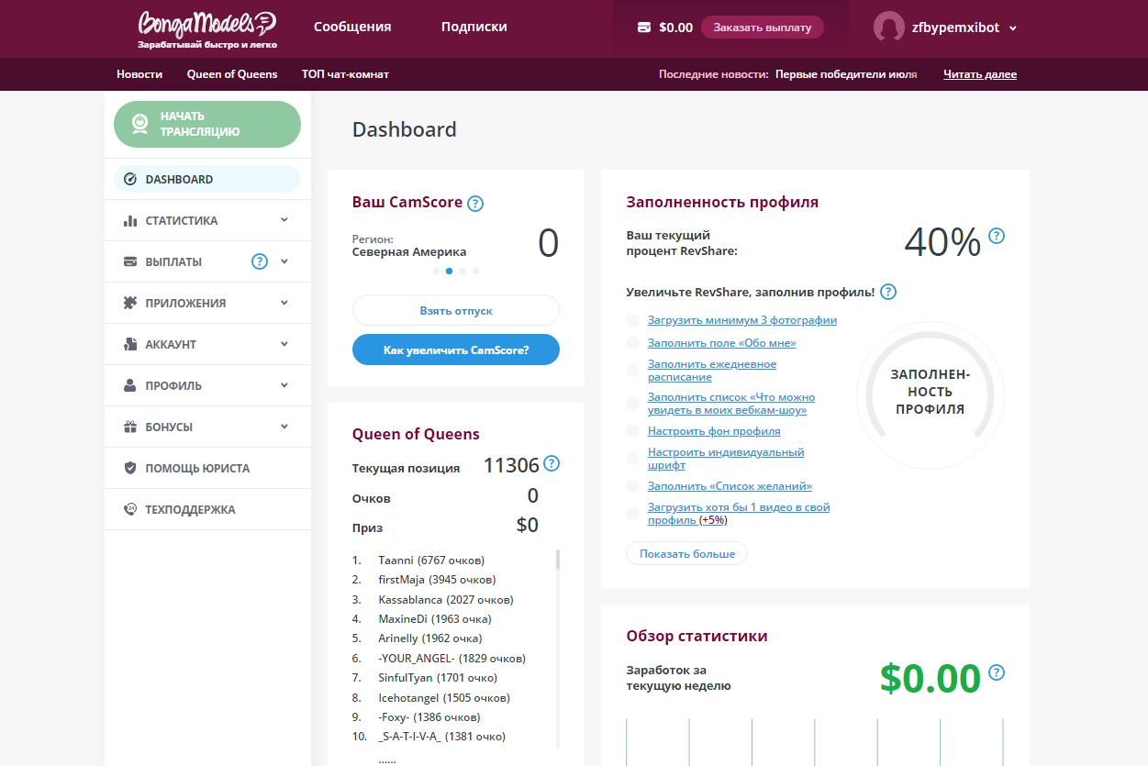Screen dimensions: 1148x766
Task: Click the help icon next to position 11306
Action: 552,463
